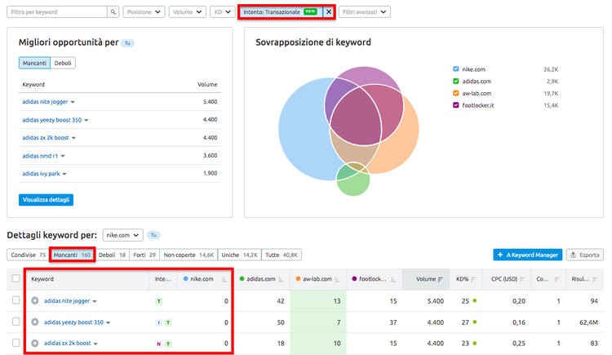612x355 pixels.
Task: Click the Filtra per keyword input field
Action: [57, 11]
